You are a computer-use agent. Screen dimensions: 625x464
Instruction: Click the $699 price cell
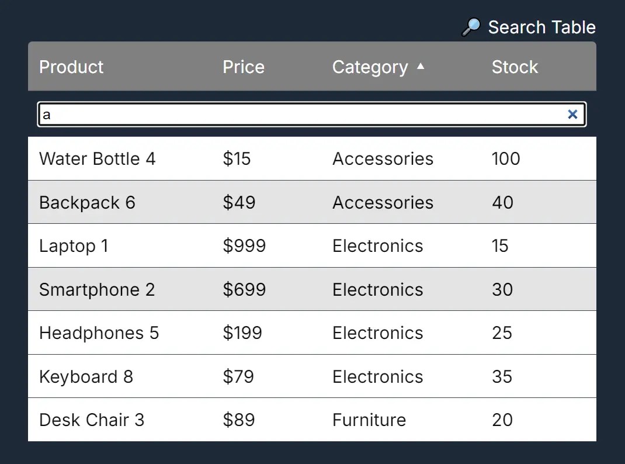click(x=244, y=290)
